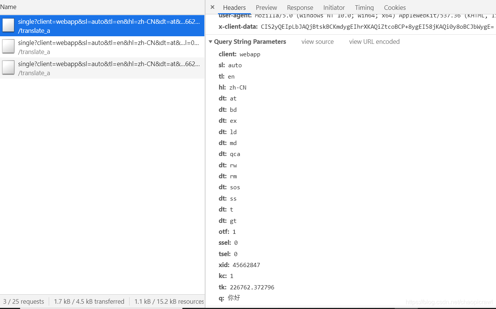Open the Timing tab
Screen dimensions: 496x309
coord(364,8)
